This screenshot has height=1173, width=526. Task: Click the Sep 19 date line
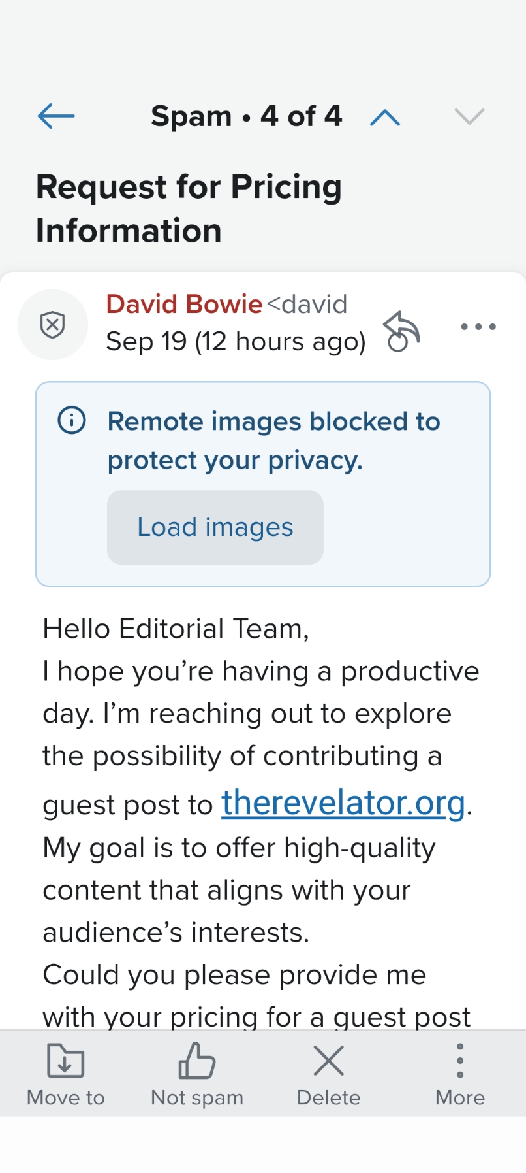pos(236,342)
